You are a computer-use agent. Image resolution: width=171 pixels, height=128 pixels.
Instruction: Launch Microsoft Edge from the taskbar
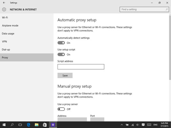click(x=28, y=125)
